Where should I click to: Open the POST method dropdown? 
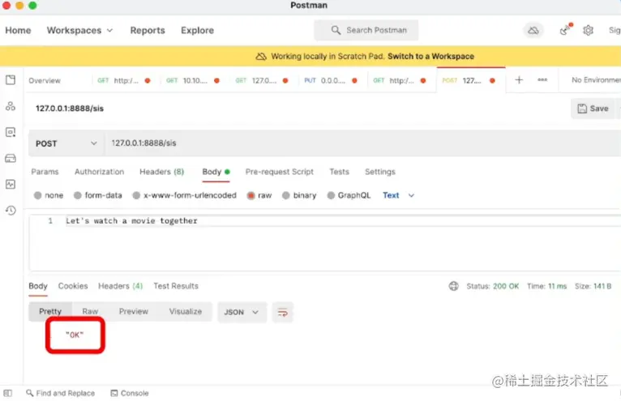[66, 143]
